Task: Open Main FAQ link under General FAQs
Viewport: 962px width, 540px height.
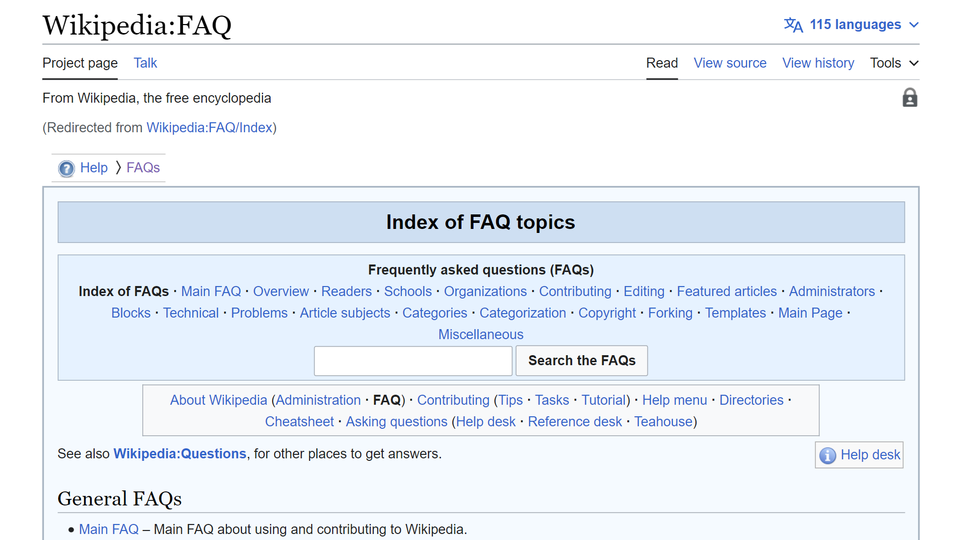Action: [109, 529]
